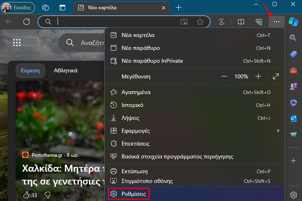302x201 pixels.
Task: Open the Tools briefcase icon in sidebar
Action: coord(293,70)
